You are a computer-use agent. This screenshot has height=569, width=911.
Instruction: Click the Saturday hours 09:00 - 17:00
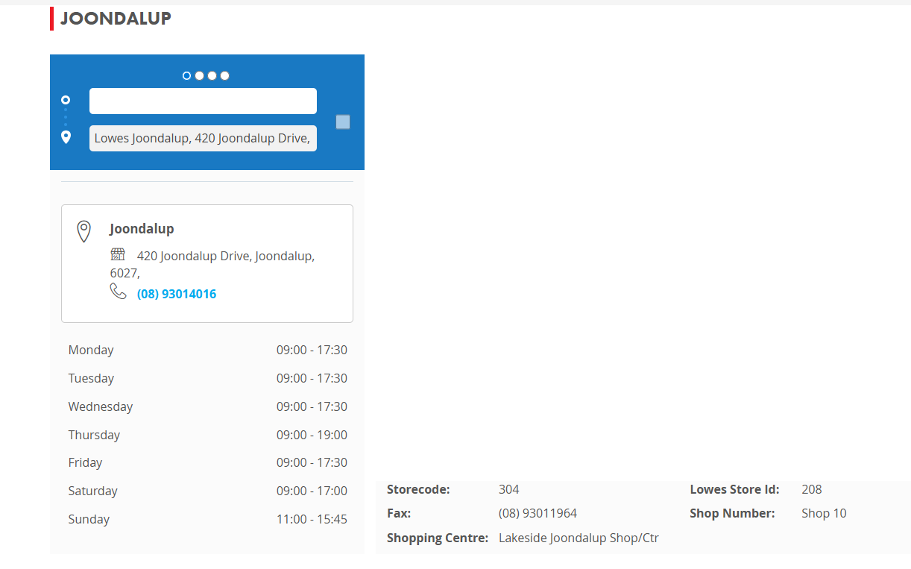click(x=312, y=491)
